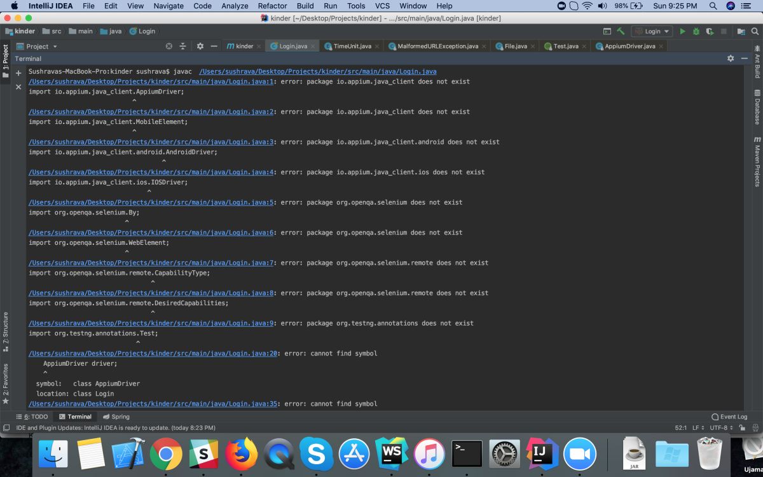Click the Search Everywhere magnifier in IDE toolbar
Image resolution: width=763 pixels, height=477 pixels.
755,31
